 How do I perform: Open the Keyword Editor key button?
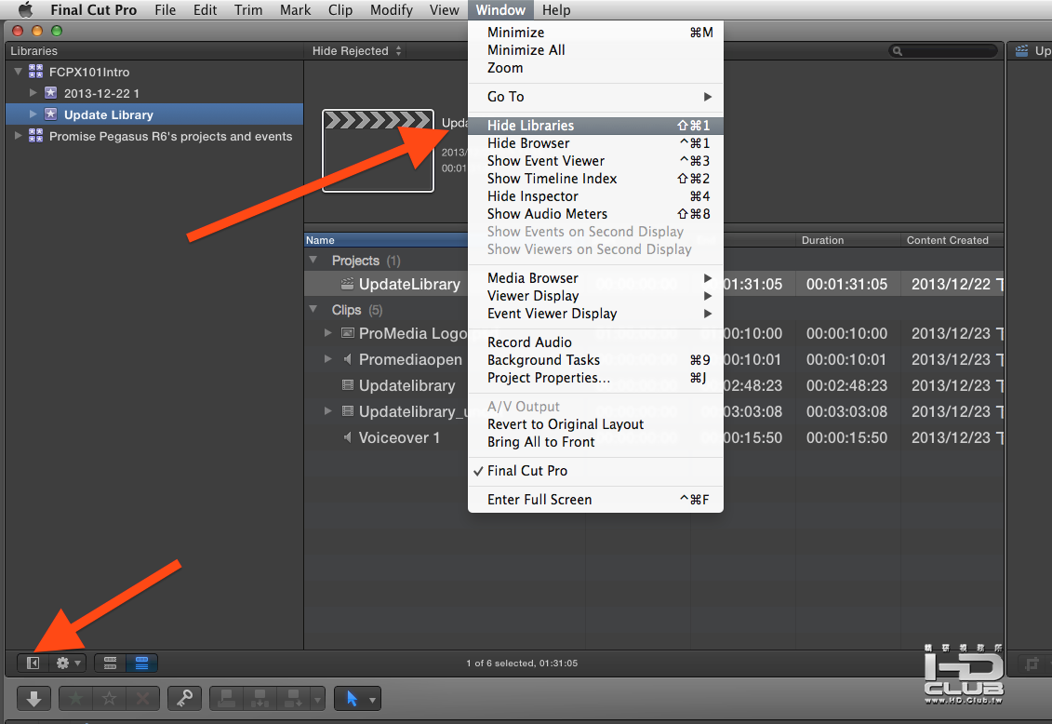click(184, 699)
